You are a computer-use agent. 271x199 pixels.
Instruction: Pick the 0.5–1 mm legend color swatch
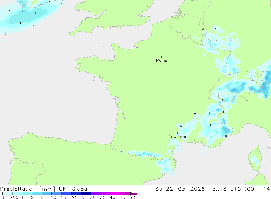click(x=17, y=194)
